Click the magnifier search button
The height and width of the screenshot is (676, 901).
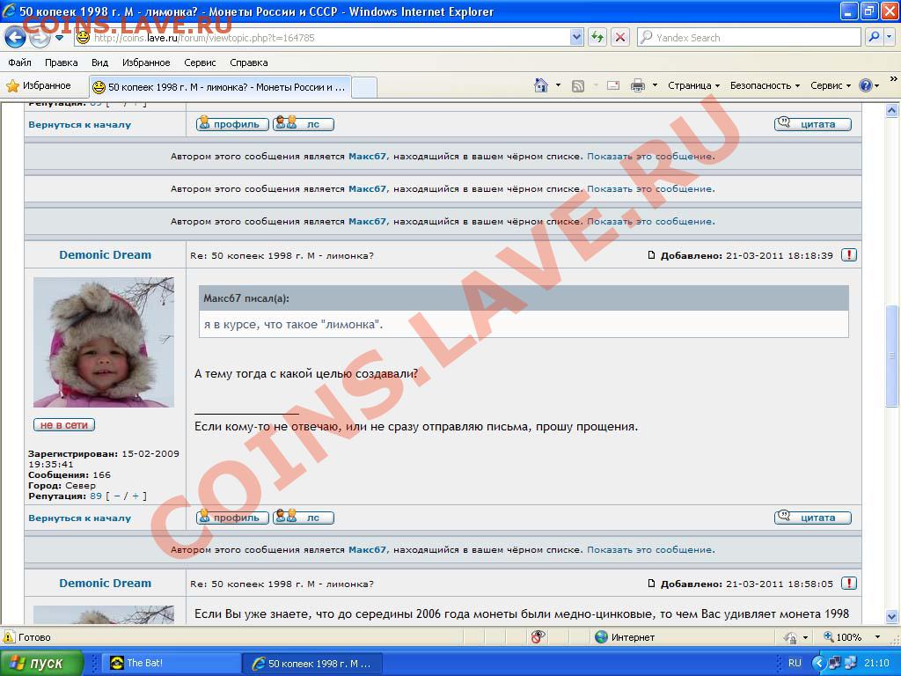tap(874, 37)
